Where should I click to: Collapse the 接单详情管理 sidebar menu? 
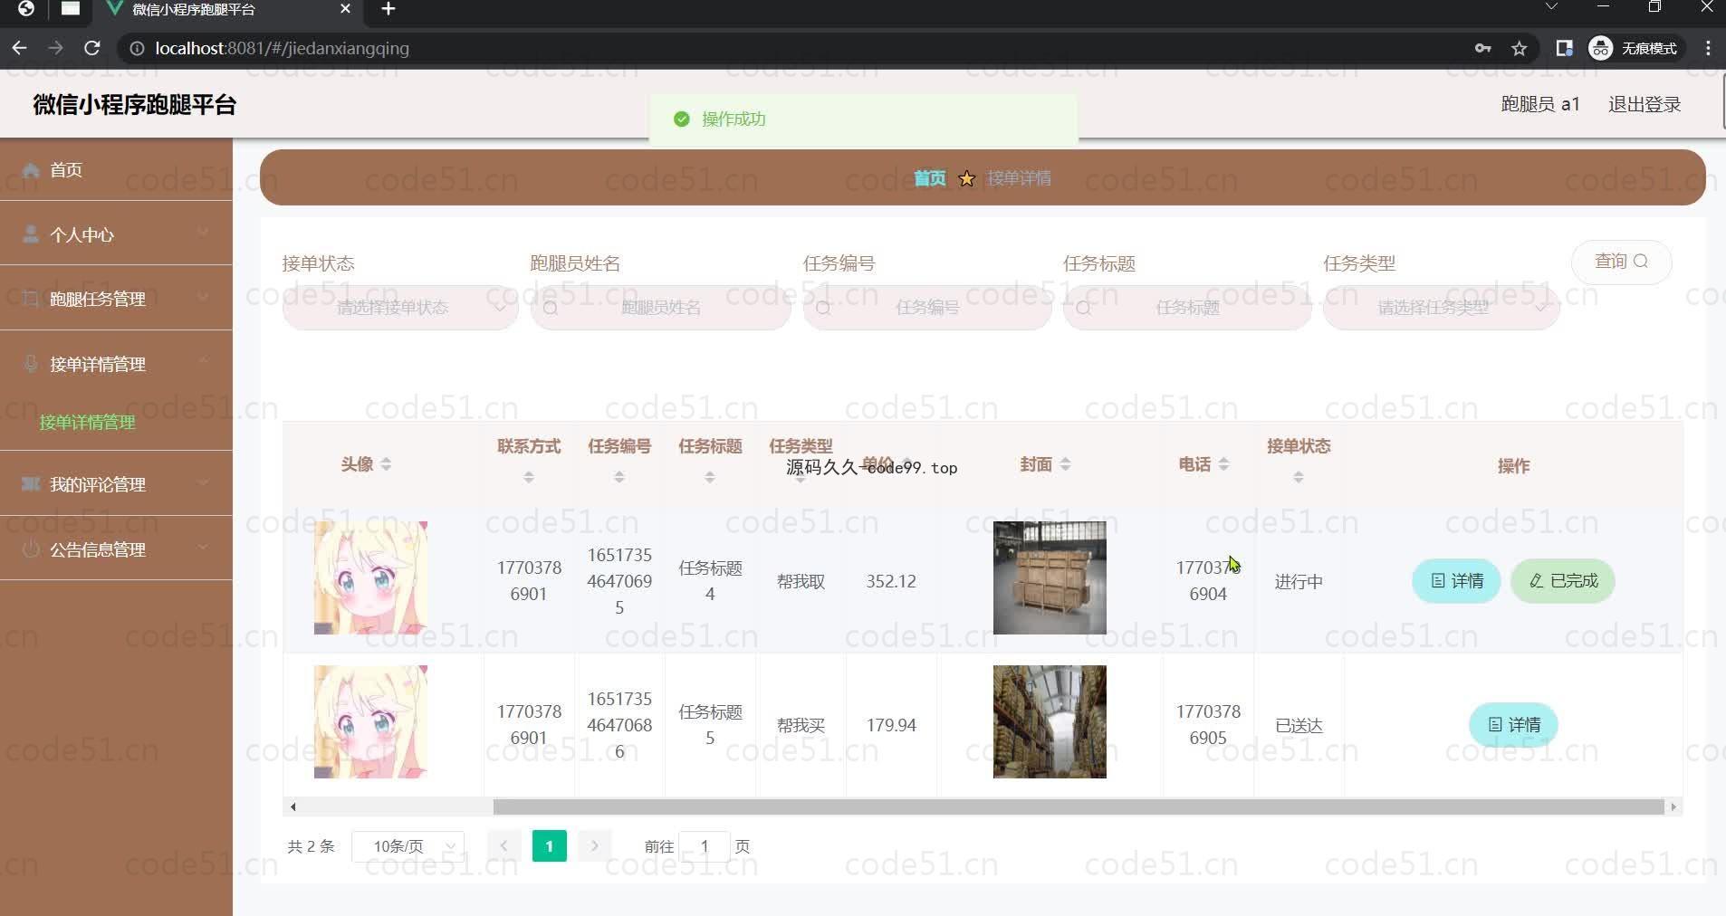[x=203, y=362]
